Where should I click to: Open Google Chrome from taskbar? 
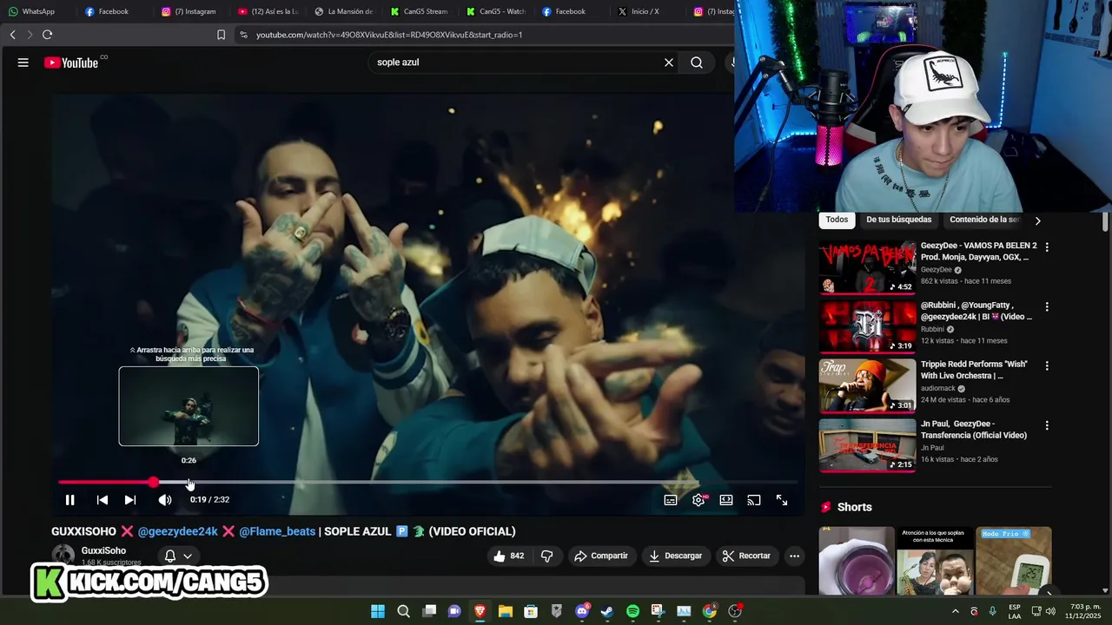(x=710, y=611)
